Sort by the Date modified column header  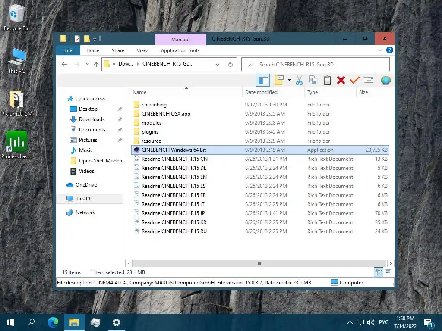(x=273, y=92)
